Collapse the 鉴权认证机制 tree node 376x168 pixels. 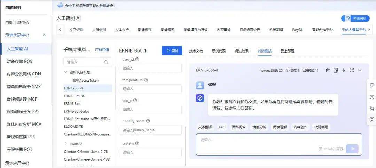[66, 72]
